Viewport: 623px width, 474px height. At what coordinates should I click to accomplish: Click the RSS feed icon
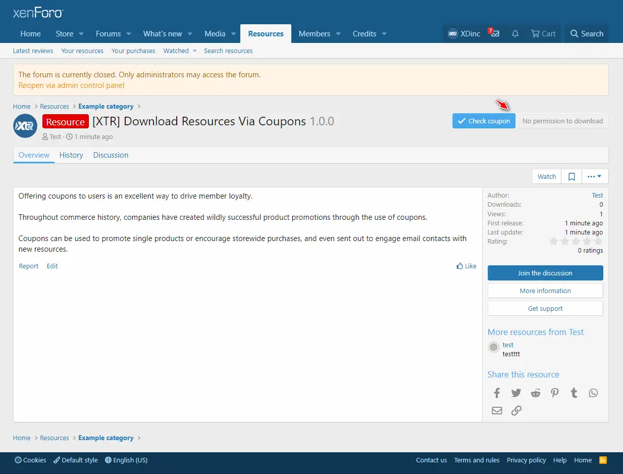pyautogui.click(x=603, y=460)
